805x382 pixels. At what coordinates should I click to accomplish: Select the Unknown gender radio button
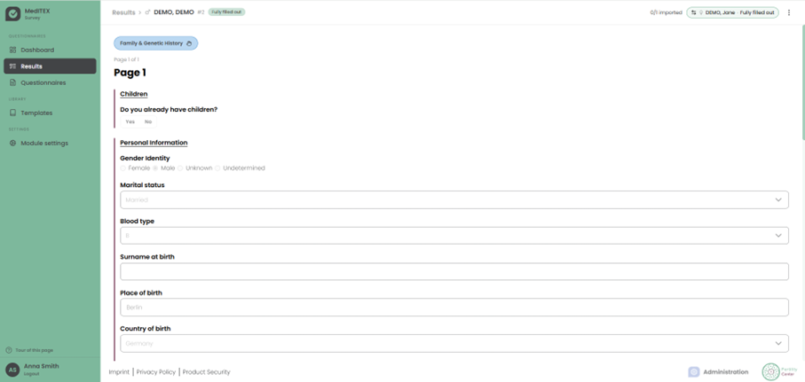click(180, 168)
